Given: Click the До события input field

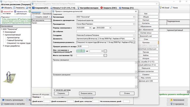Looking at the screenshot, I should point(106,32).
